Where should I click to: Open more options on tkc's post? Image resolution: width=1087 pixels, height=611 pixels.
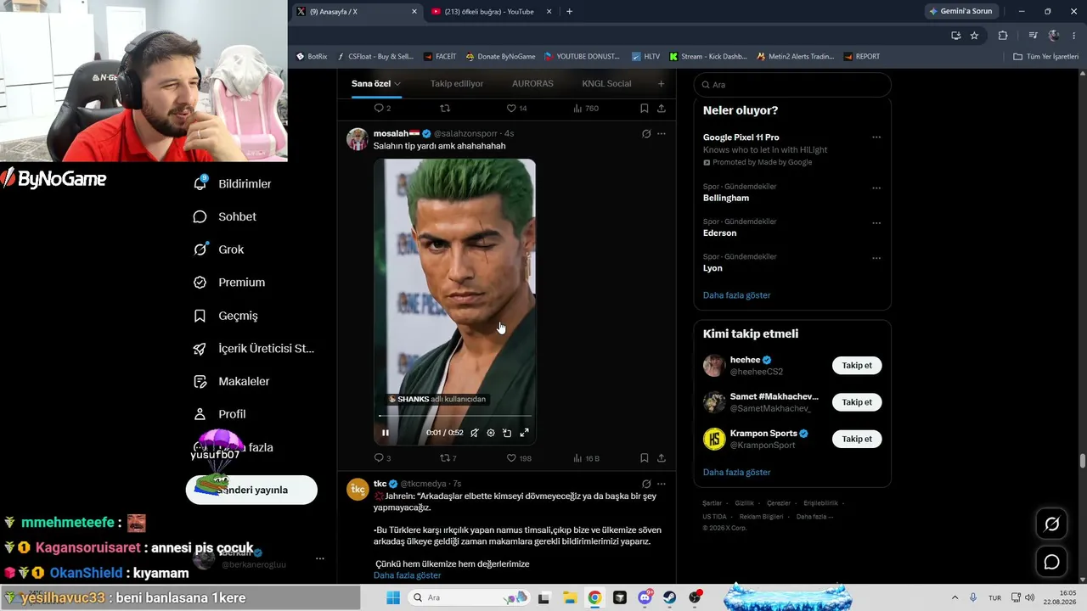coord(662,484)
